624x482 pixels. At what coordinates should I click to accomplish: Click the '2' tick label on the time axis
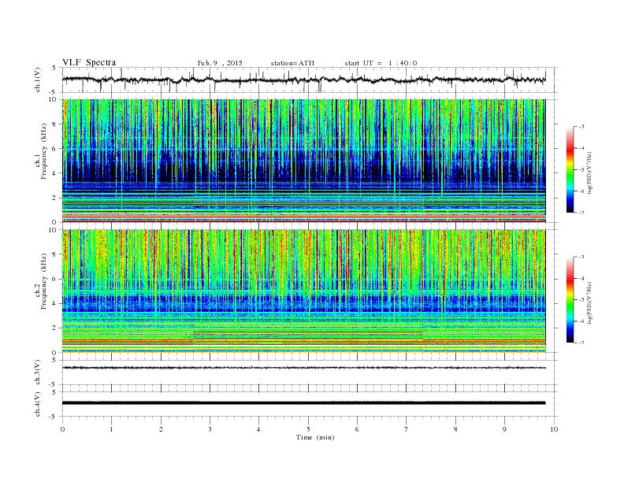click(x=161, y=429)
